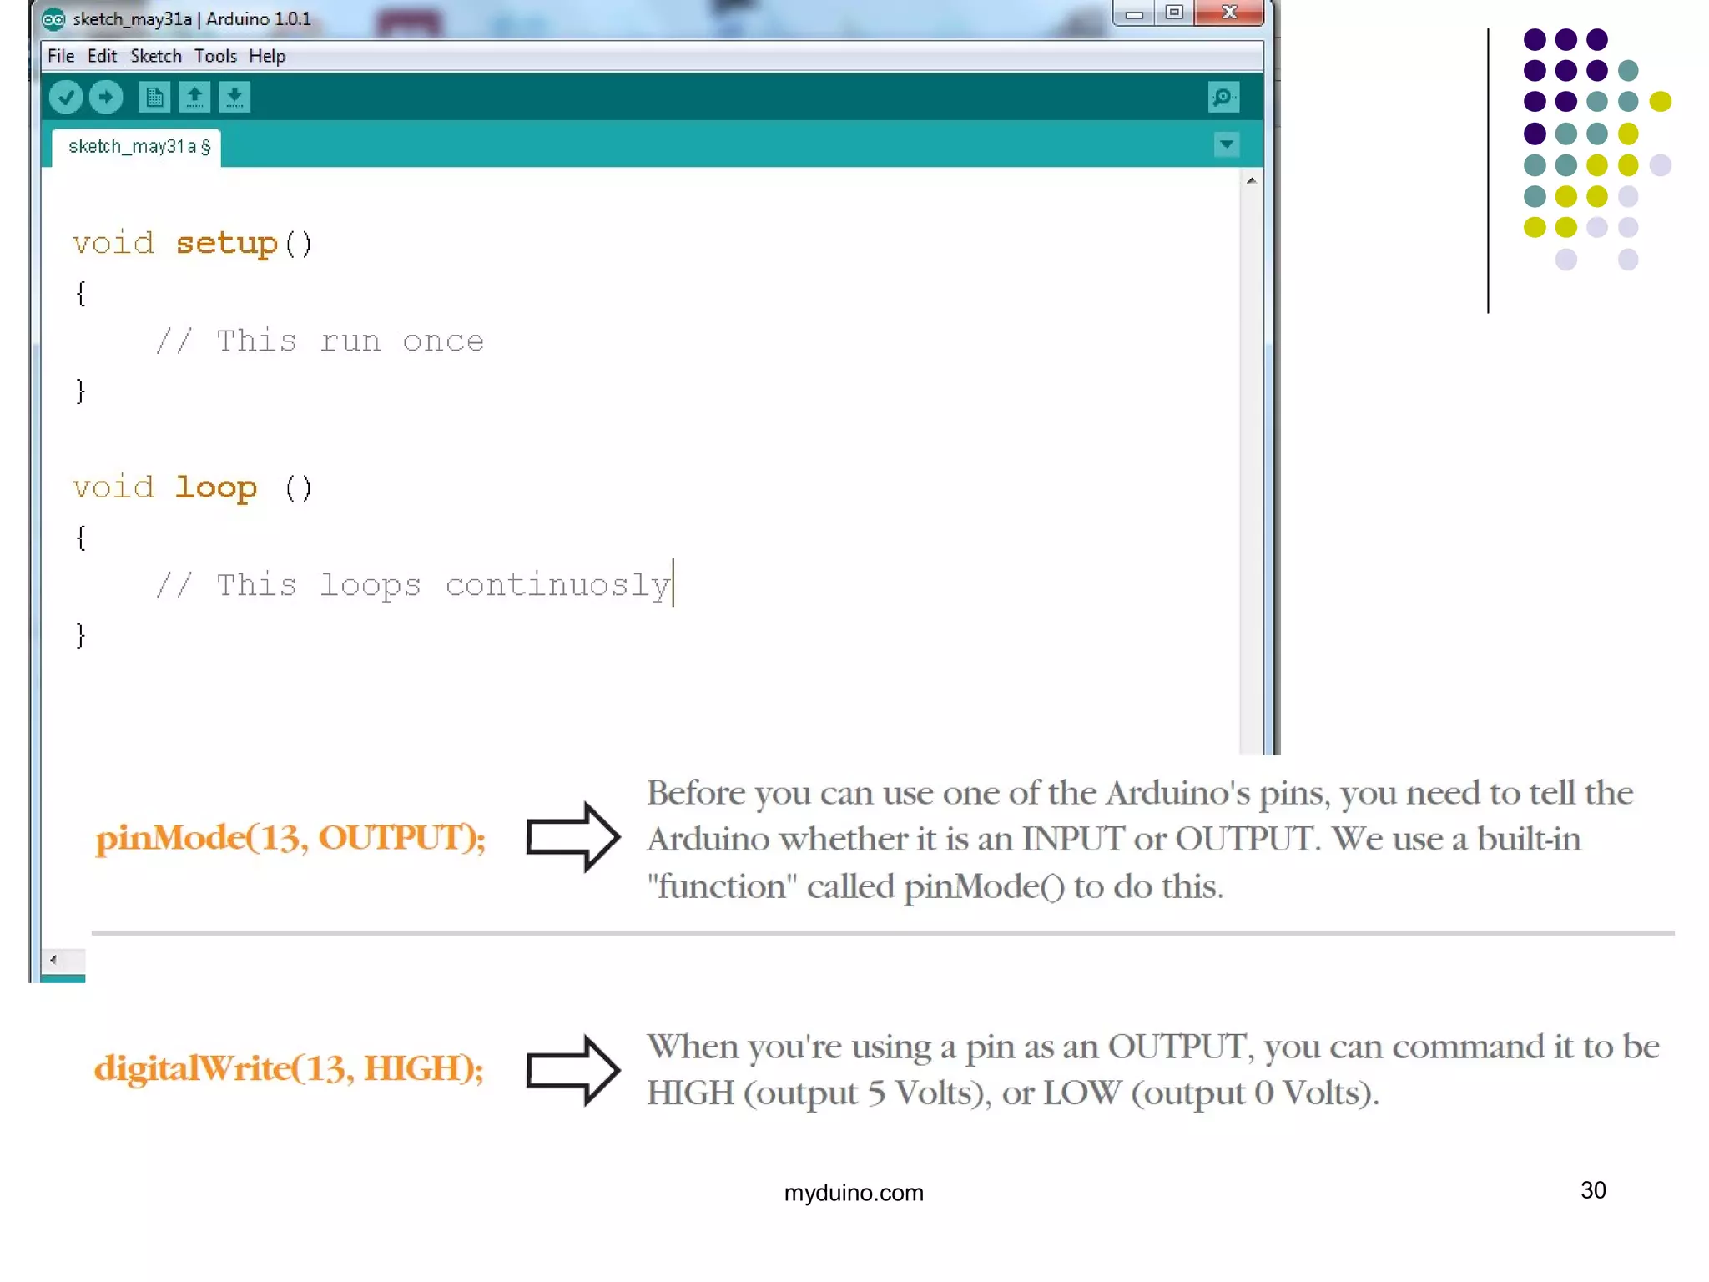
Task: Click the digitalWrite(13, HIGH); text
Action: tap(289, 1068)
